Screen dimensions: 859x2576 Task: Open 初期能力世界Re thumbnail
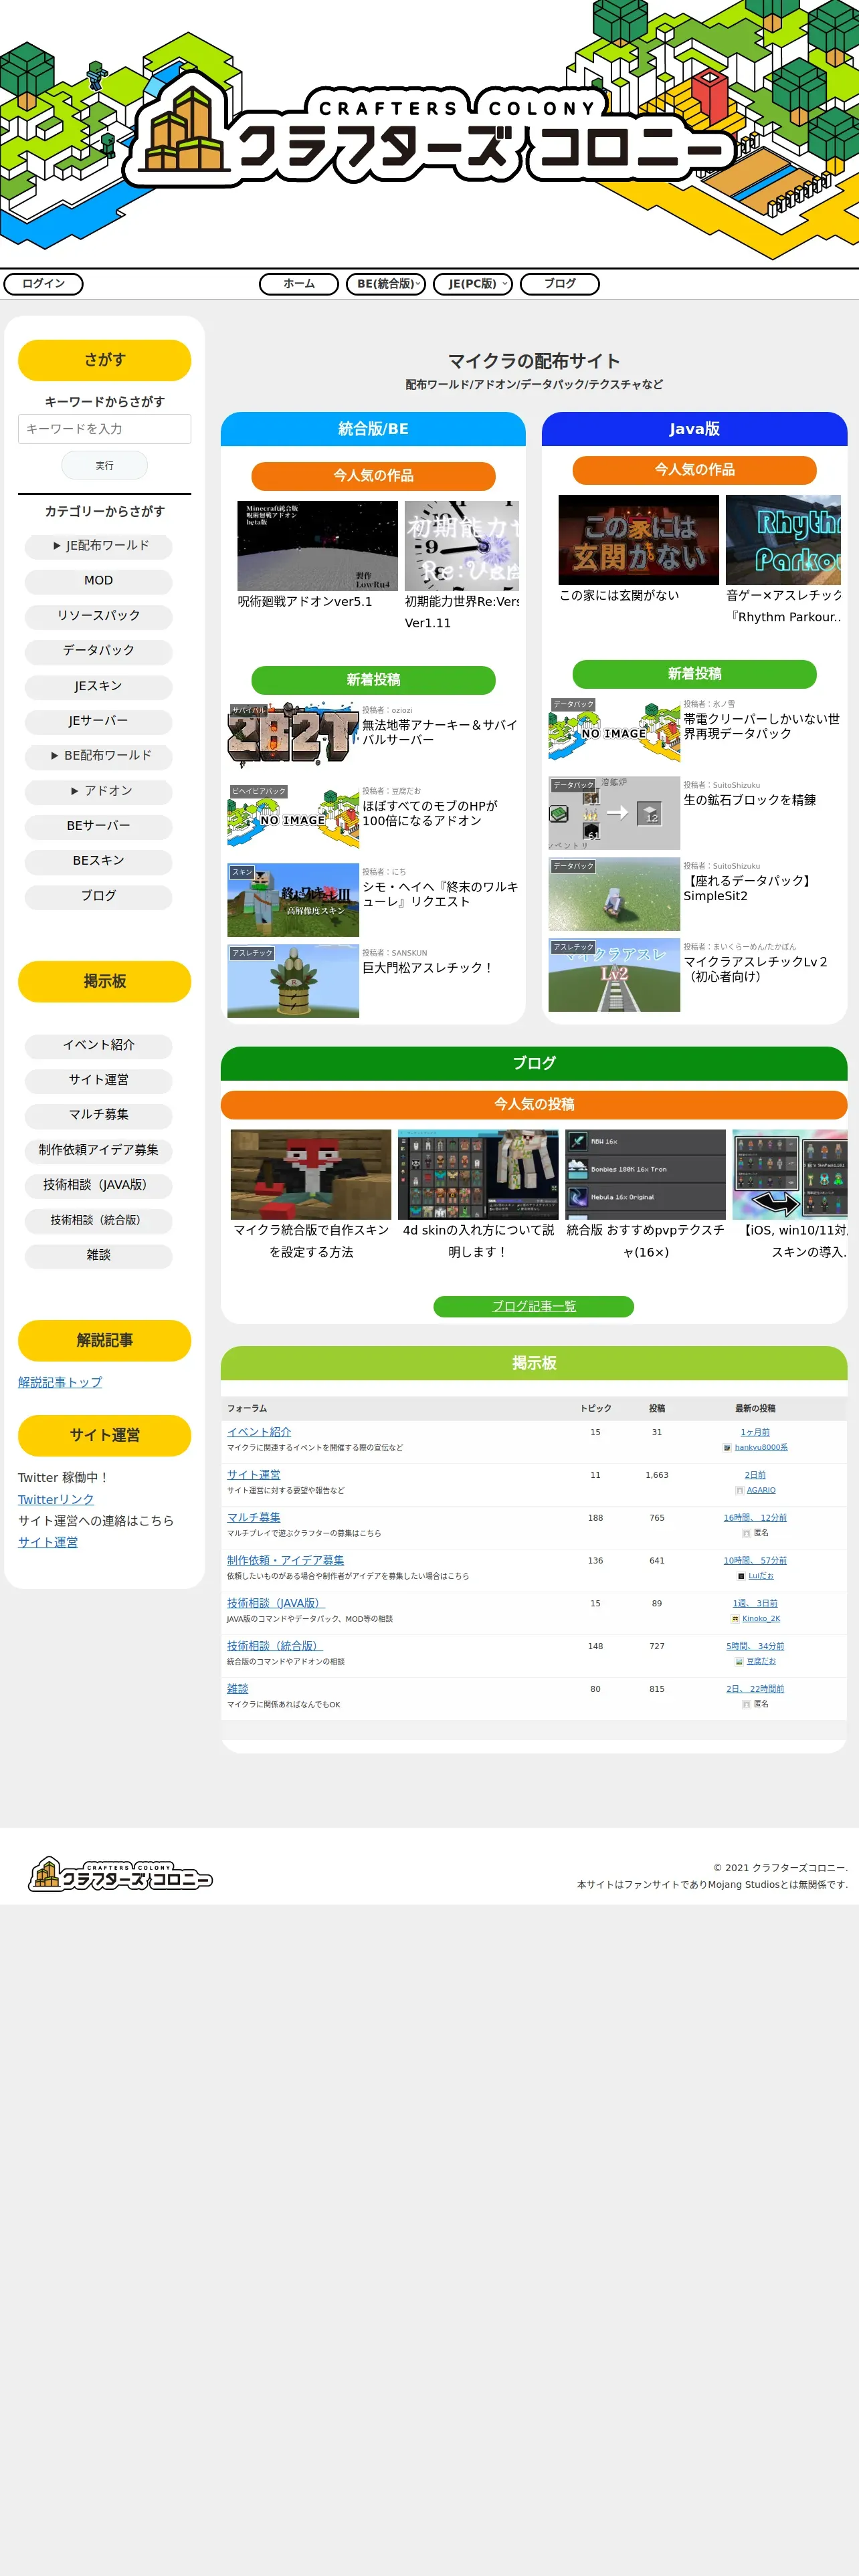click(462, 546)
